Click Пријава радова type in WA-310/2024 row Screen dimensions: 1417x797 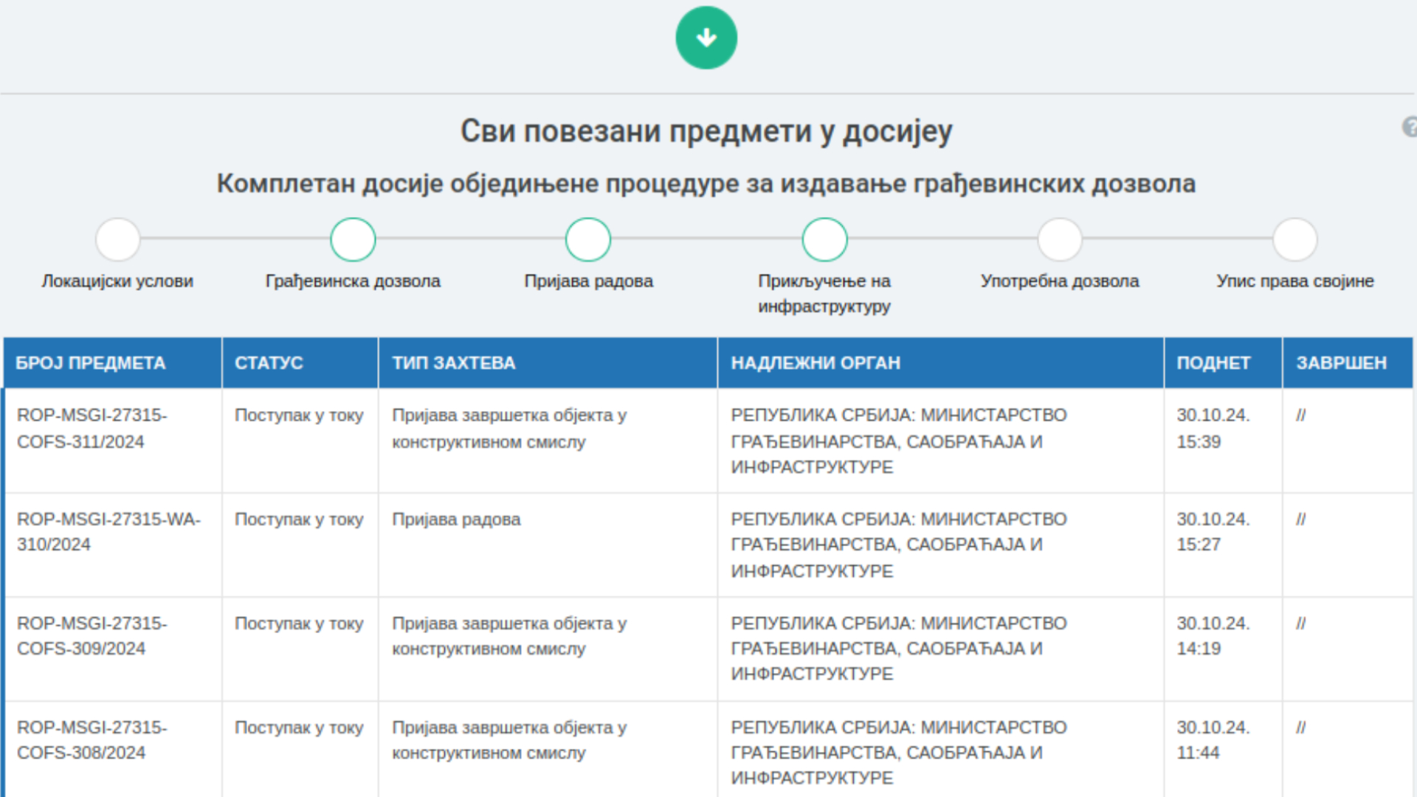pyautogui.click(x=456, y=520)
